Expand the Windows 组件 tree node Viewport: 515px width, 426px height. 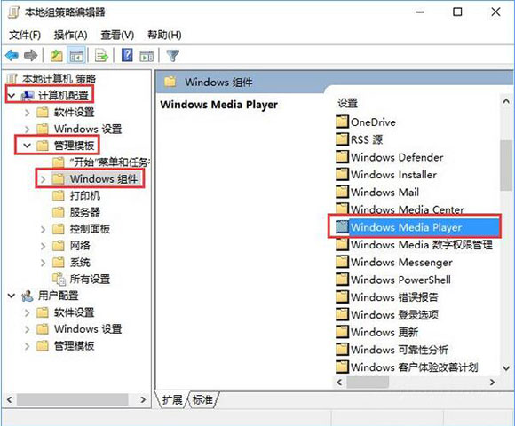click(43, 179)
